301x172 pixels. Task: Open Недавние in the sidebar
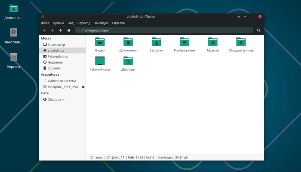coord(62,62)
